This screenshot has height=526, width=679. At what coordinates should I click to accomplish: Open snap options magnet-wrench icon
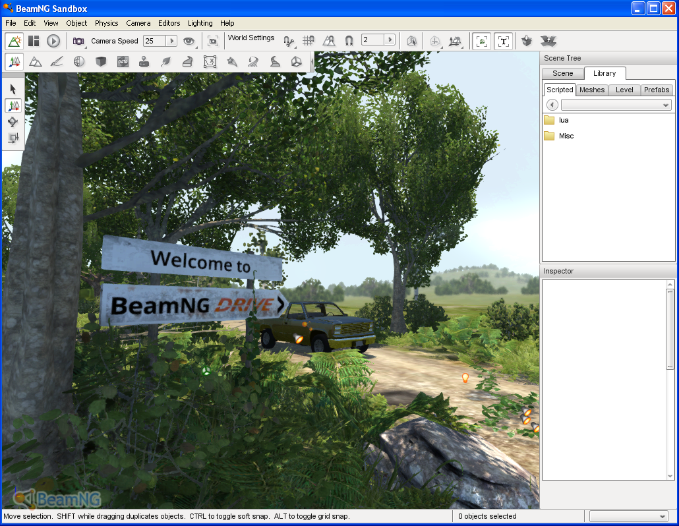289,41
